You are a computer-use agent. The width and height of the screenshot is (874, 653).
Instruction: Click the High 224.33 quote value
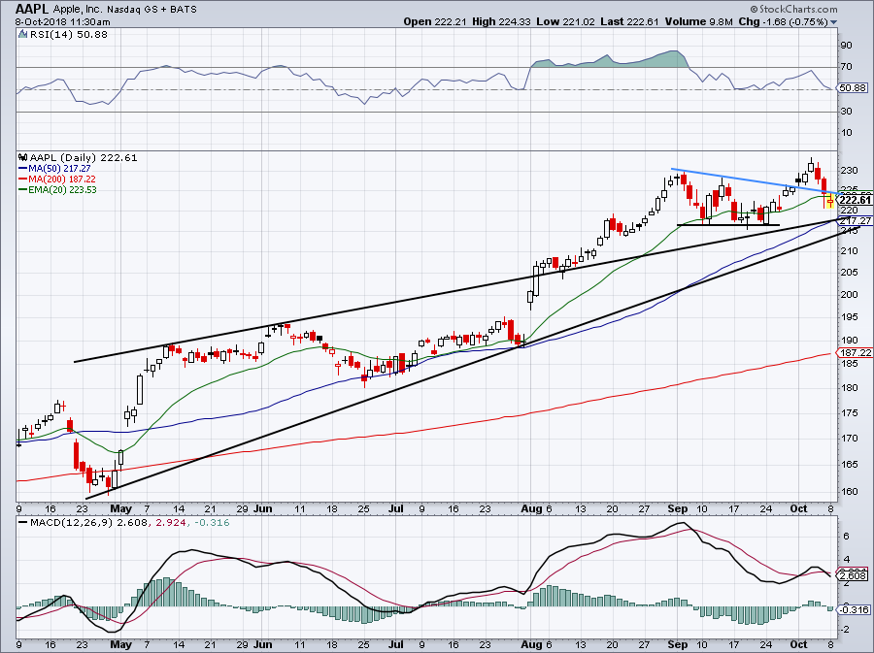coord(501,21)
